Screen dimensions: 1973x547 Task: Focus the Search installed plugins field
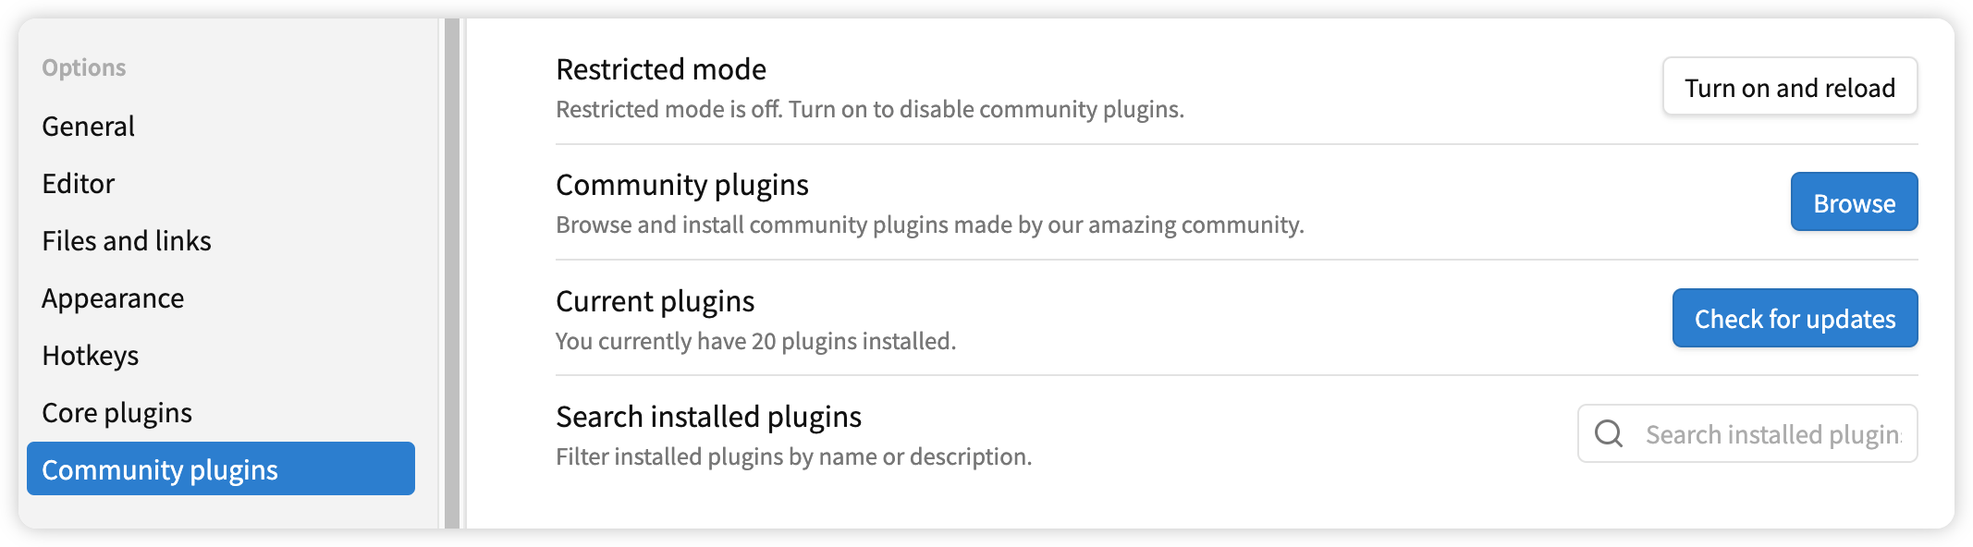pos(1747,433)
